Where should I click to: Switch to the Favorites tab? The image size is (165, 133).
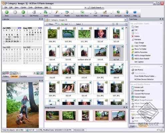coord(23,76)
